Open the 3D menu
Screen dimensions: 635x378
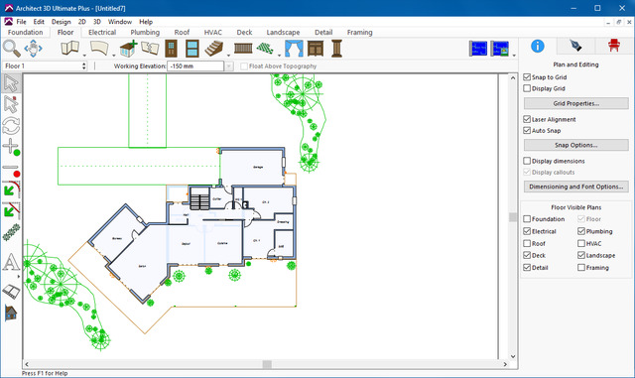coord(97,22)
